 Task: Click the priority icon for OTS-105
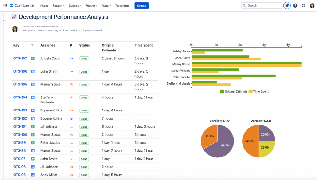click(x=71, y=85)
